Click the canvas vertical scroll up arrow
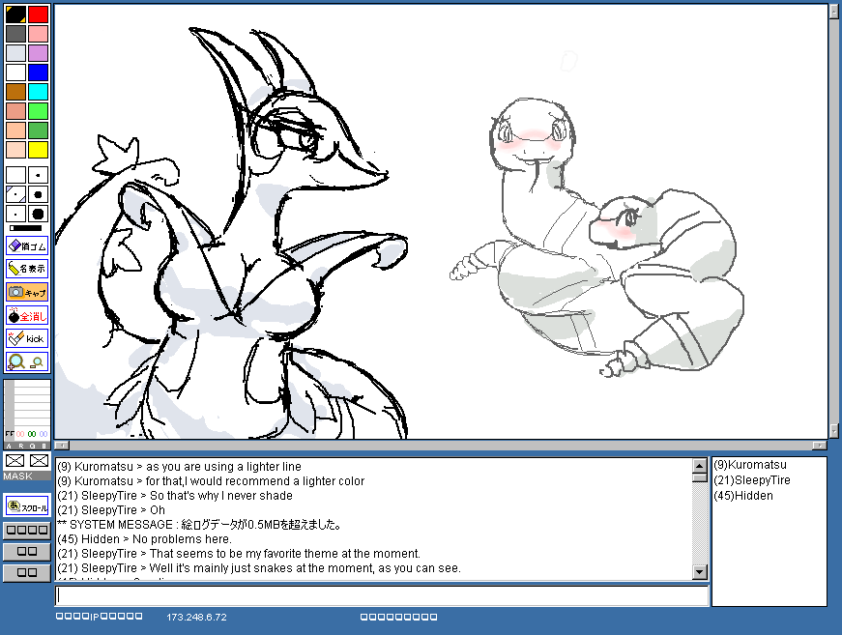The height and width of the screenshot is (635, 842). tap(834, 12)
